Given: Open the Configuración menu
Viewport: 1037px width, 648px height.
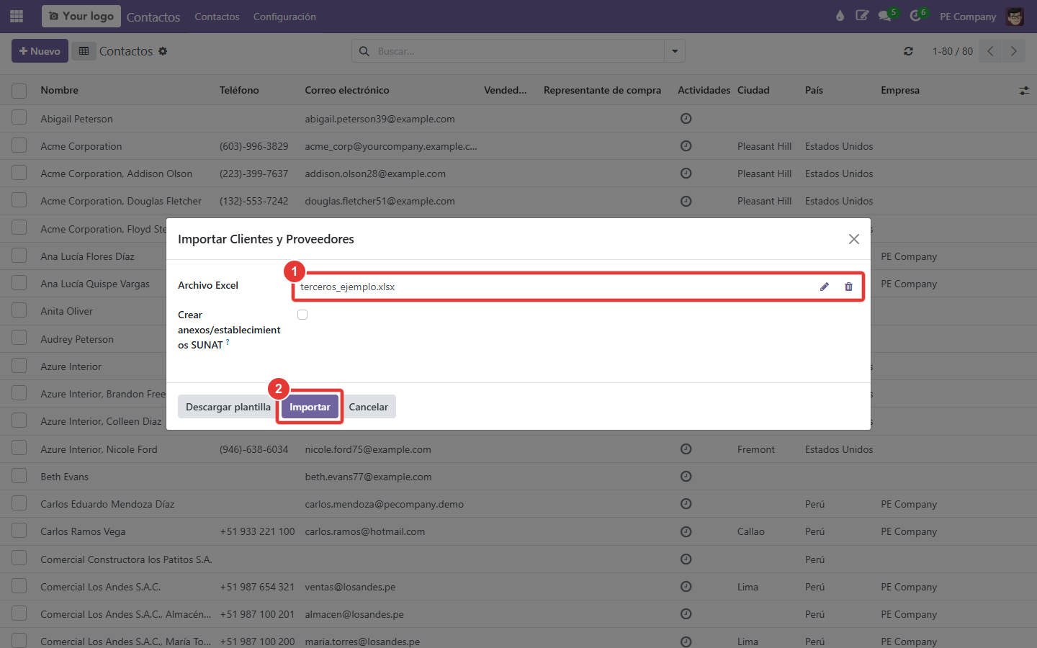Looking at the screenshot, I should 284,17.
